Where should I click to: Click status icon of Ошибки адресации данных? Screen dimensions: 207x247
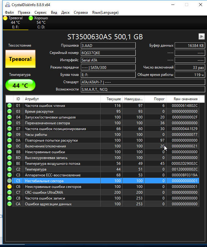click(x=9, y=204)
